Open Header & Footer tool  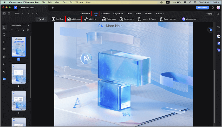147,19
